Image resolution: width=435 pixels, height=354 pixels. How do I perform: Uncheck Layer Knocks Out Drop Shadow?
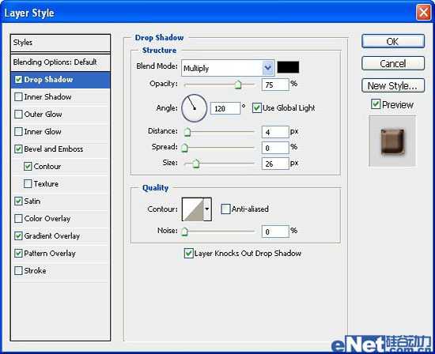[x=188, y=254]
